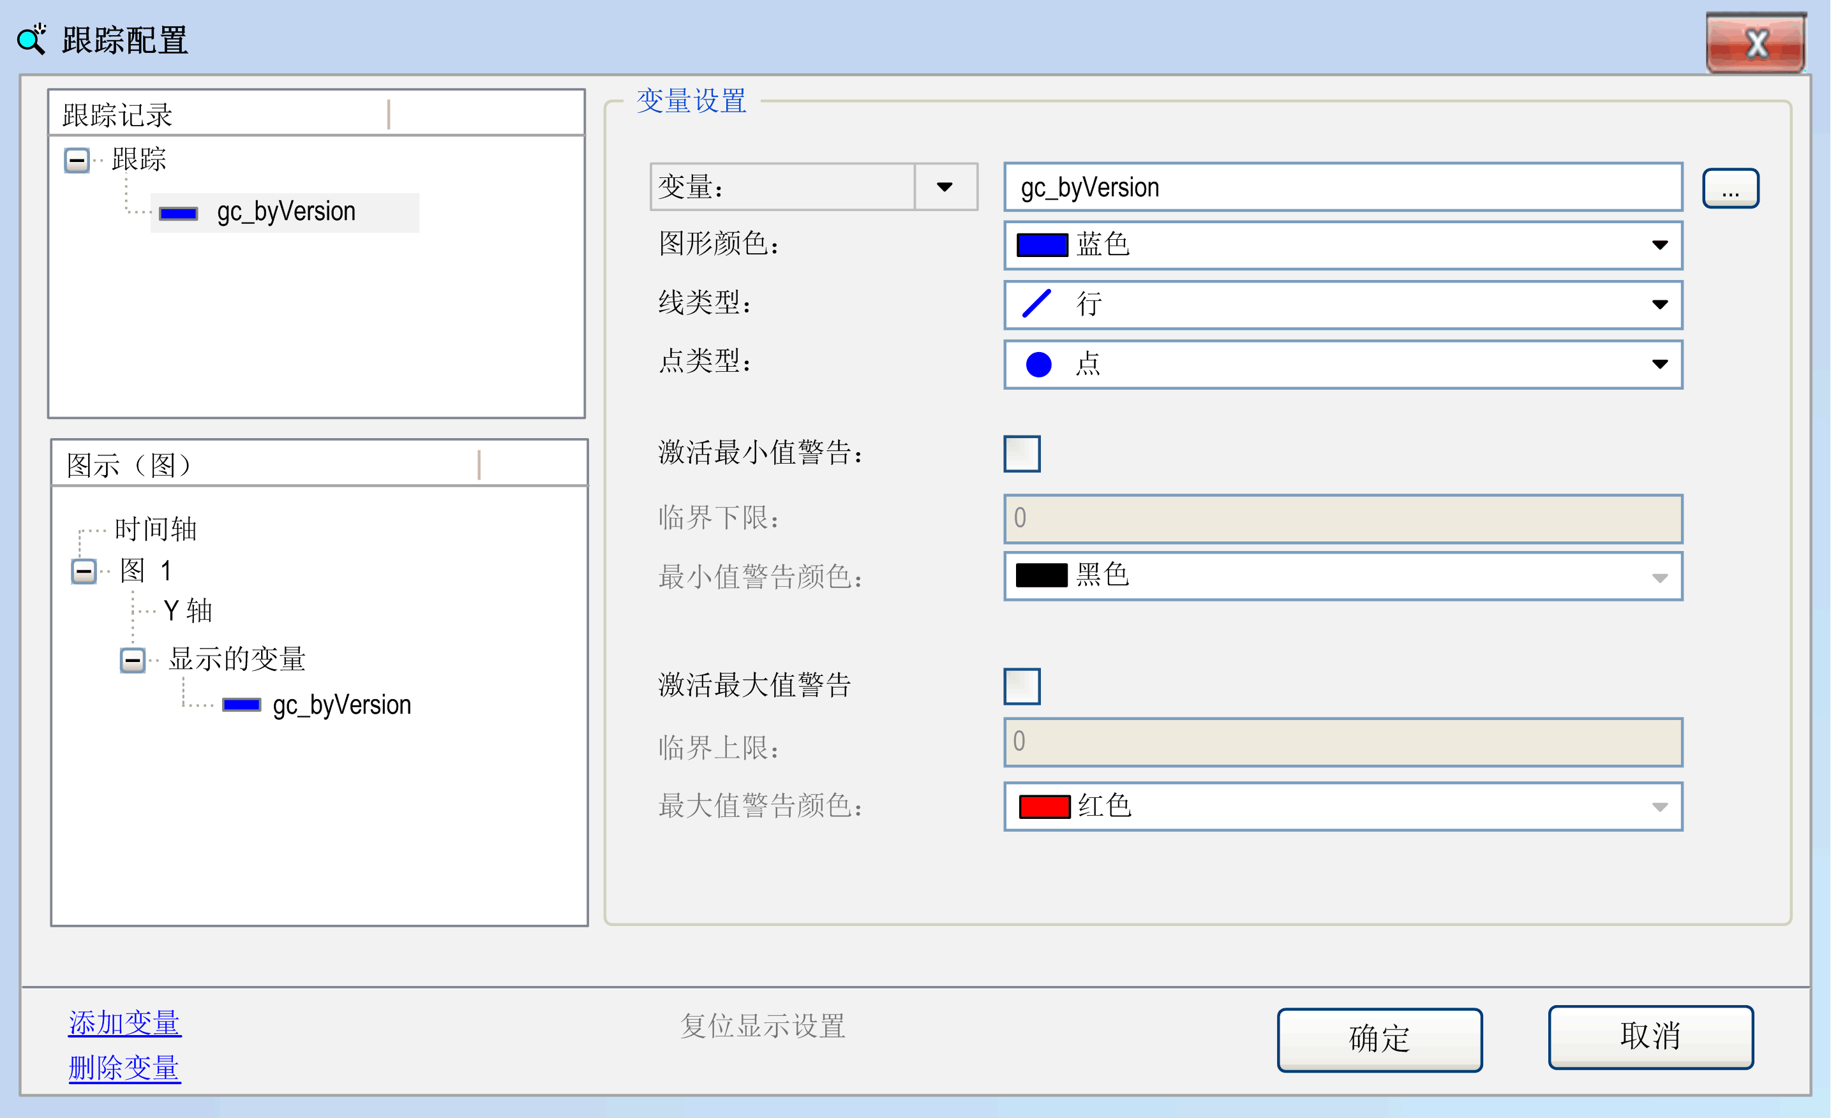Select 时间轴 in the diagram tree
This screenshot has height=1118, width=1831.
[x=155, y=529]
